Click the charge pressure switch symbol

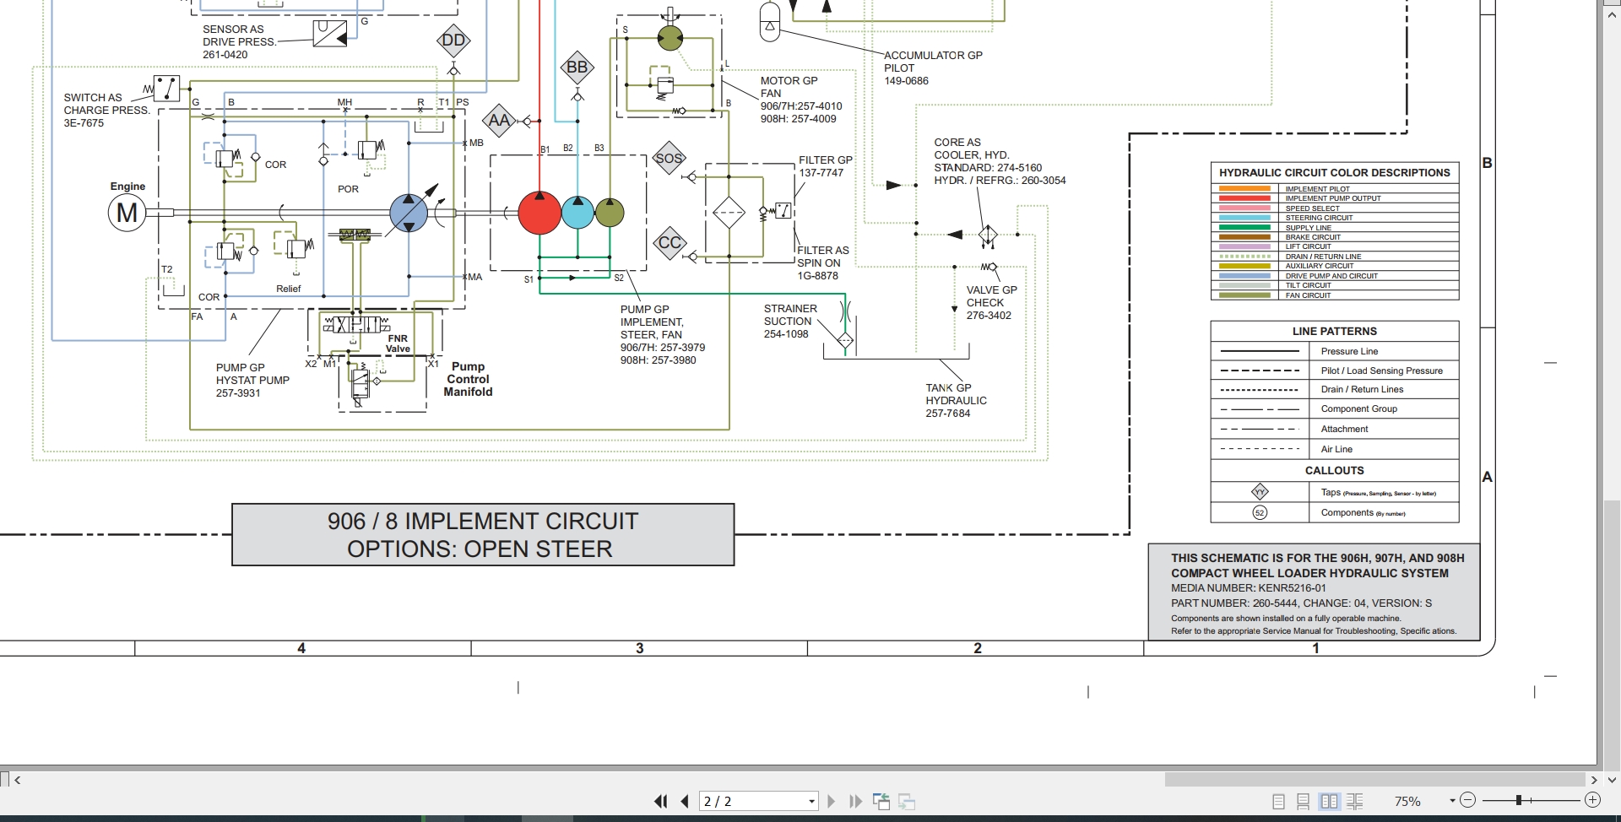click(166, 88)
